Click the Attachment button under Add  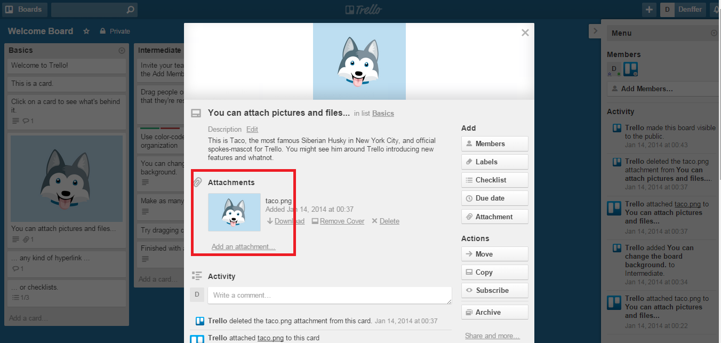pyautogui.click(x=495, y=217)
